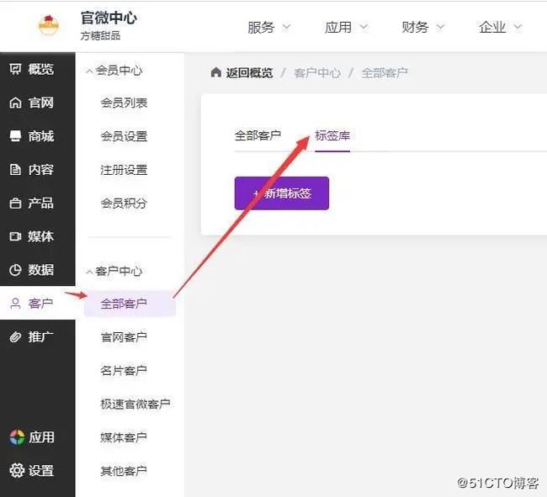
Task: Open 会员列表 in the submenu
Action: click(x=124, y=103)
